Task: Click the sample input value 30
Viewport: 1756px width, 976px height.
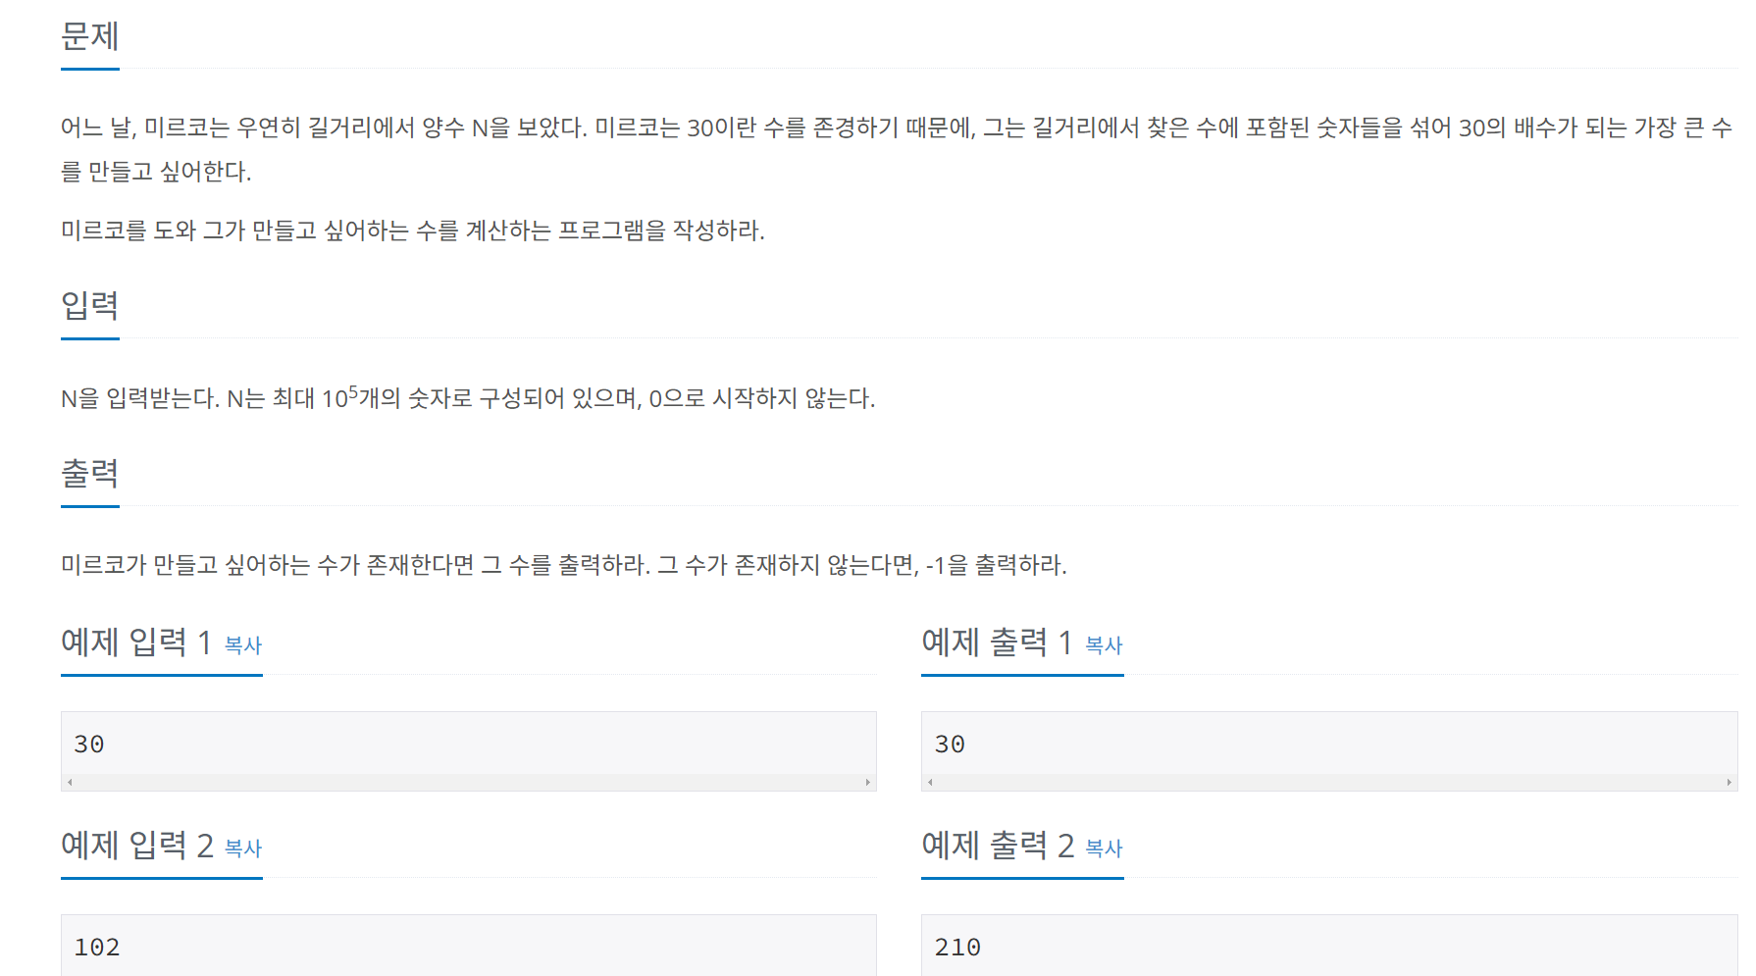Action: click(x=89, y=745)
